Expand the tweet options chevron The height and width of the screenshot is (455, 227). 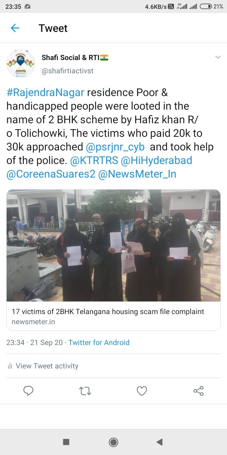218,57
